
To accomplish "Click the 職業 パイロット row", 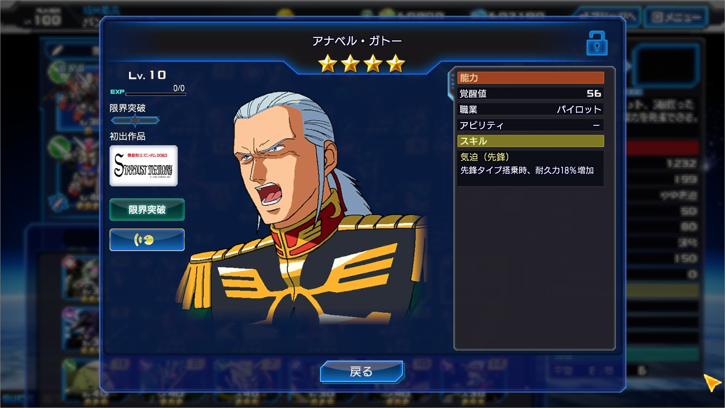I will (x=530, y=109).
